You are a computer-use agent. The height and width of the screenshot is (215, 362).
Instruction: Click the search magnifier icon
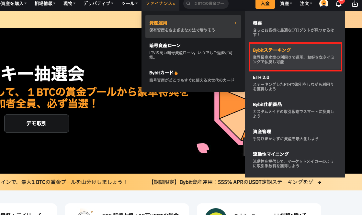(188, 4)
